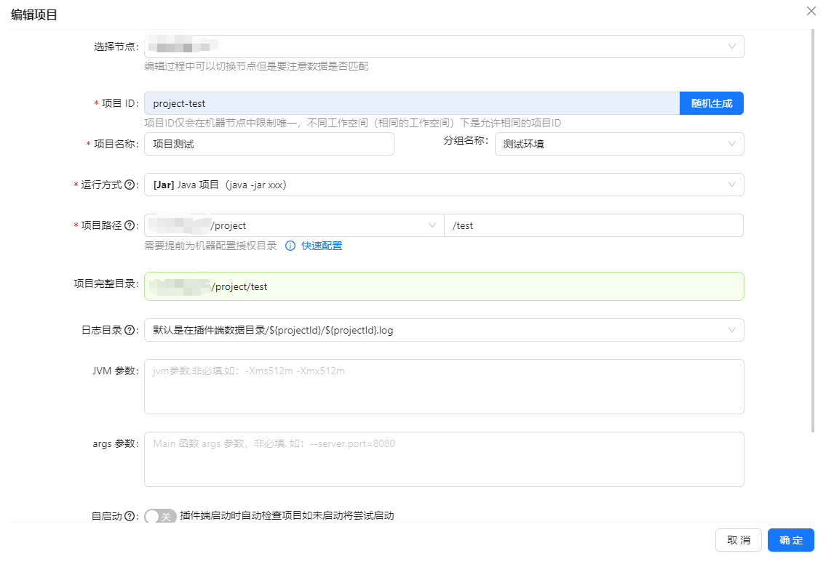
Task: Open the 日志目录 dropdown
Action: tap(444, 330)
